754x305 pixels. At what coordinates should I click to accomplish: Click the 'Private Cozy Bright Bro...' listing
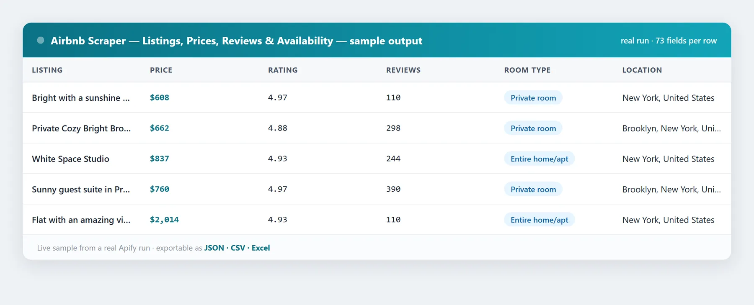click(x=81, y=128)
